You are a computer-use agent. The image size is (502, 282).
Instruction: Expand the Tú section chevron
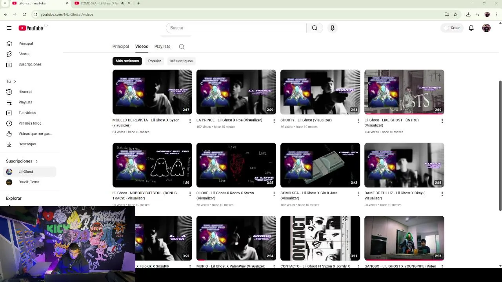[x=15, y=81]
